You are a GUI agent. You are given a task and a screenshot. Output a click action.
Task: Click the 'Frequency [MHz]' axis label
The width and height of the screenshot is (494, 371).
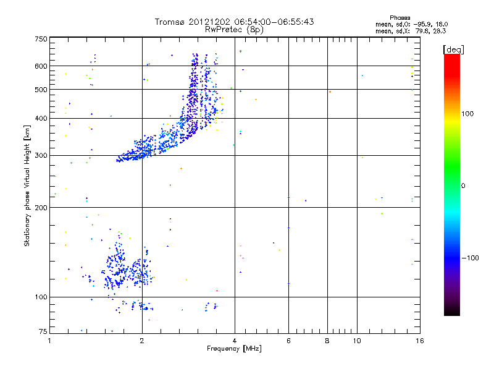[234, 349]
